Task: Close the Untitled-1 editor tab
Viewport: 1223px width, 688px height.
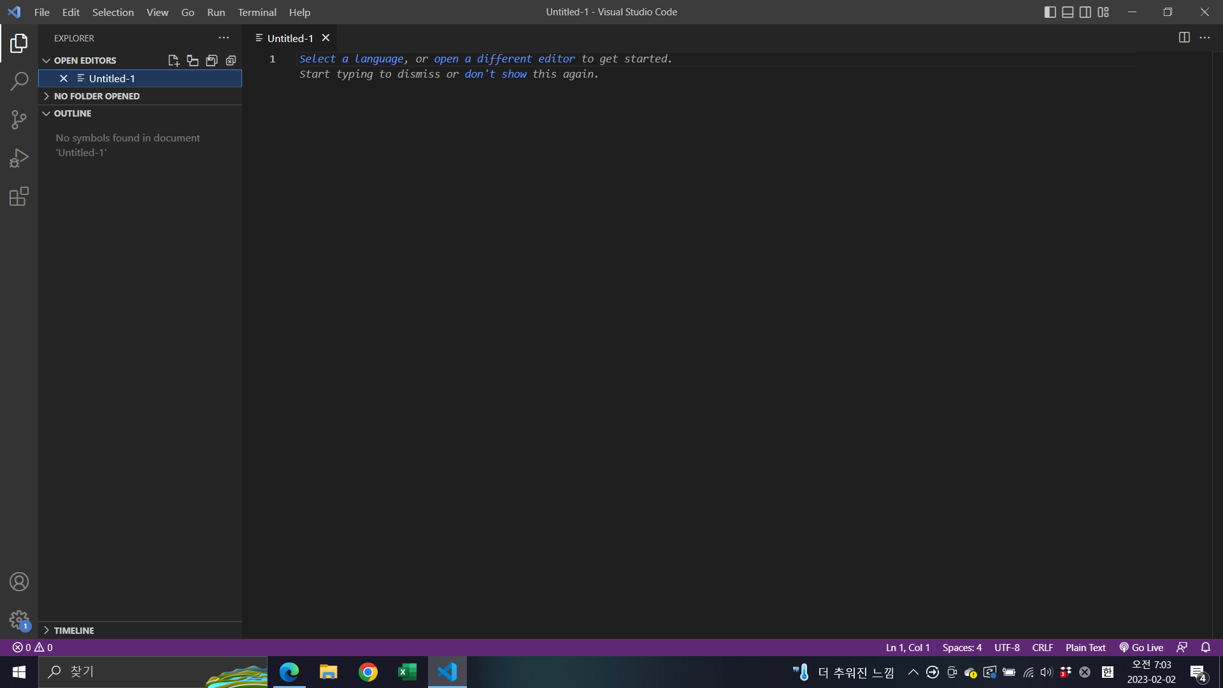Action: (x=325, y=38)
